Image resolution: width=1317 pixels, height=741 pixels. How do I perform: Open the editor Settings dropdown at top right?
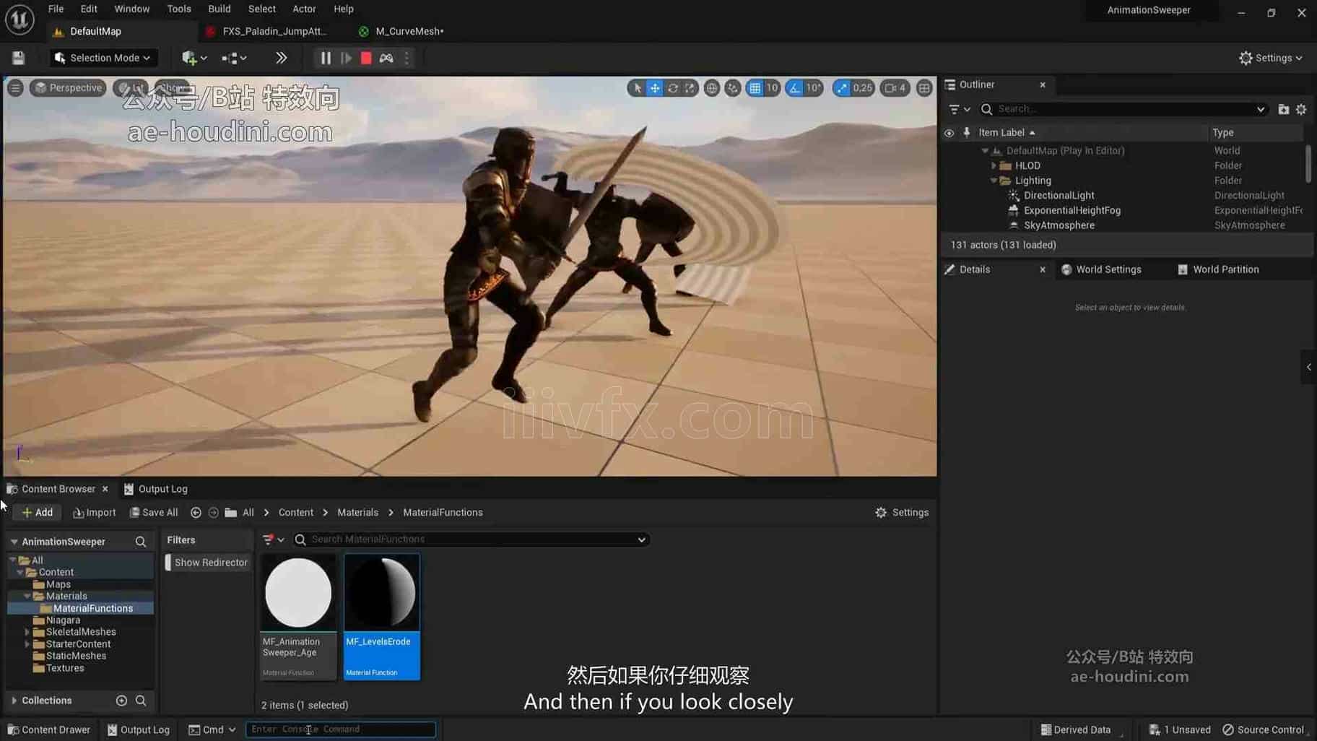tap(1271, 58)
